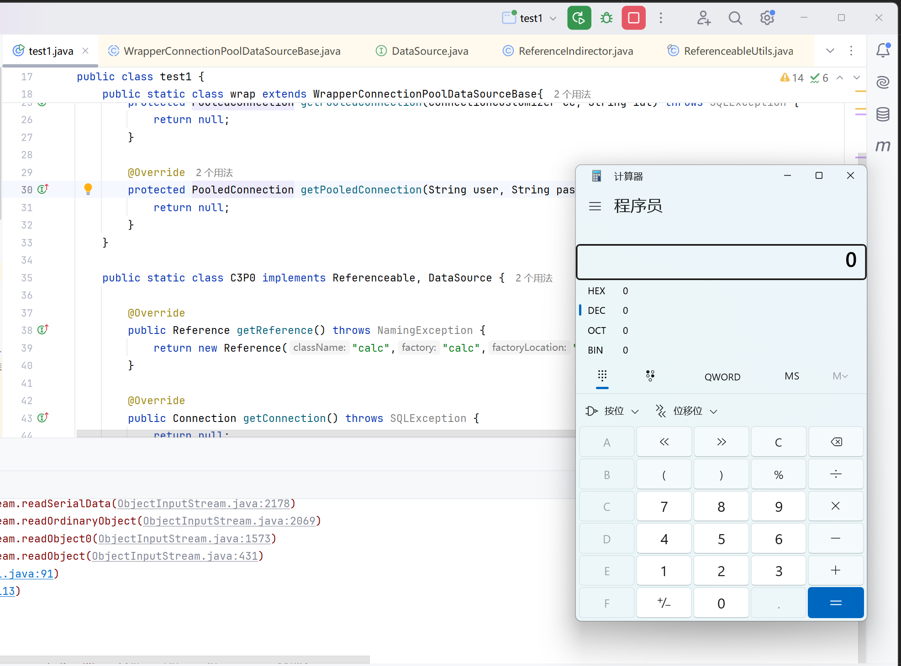Click the calculator display field showing 0
901x666 pixels.
(x=721, y=261)
